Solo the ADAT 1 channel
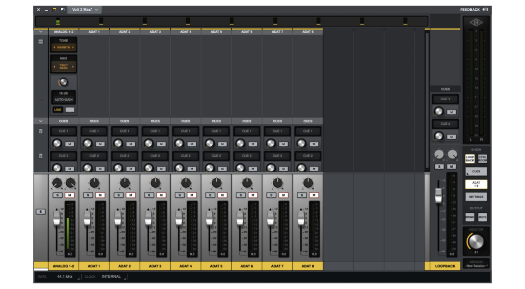Viewport: 525px width, 289px height. [x=88, y=195]
